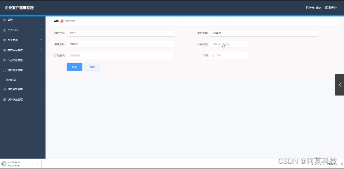
Task: Open the 日期 date picker field
Action: click(230, 55)
